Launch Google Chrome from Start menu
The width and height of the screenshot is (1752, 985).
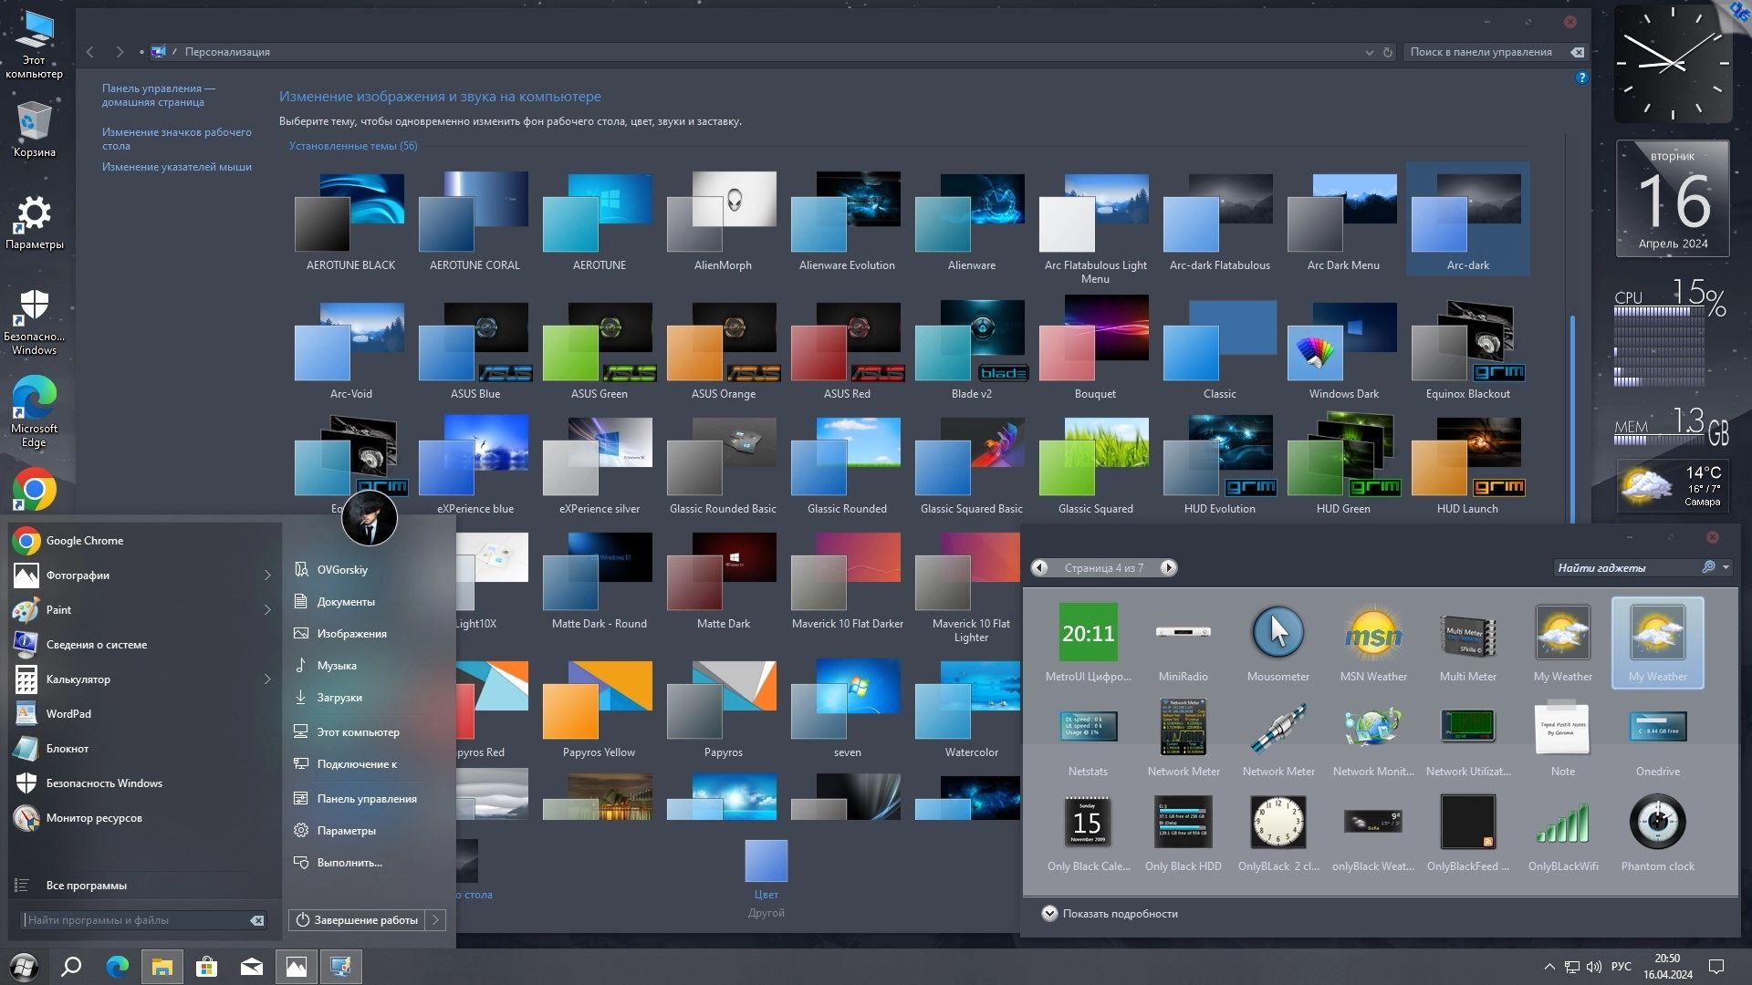click(84, 541)
